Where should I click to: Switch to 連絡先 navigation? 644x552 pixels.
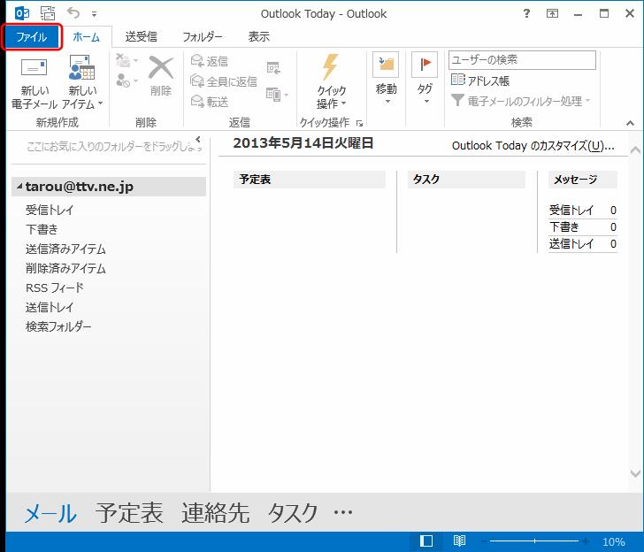[215, 513]
